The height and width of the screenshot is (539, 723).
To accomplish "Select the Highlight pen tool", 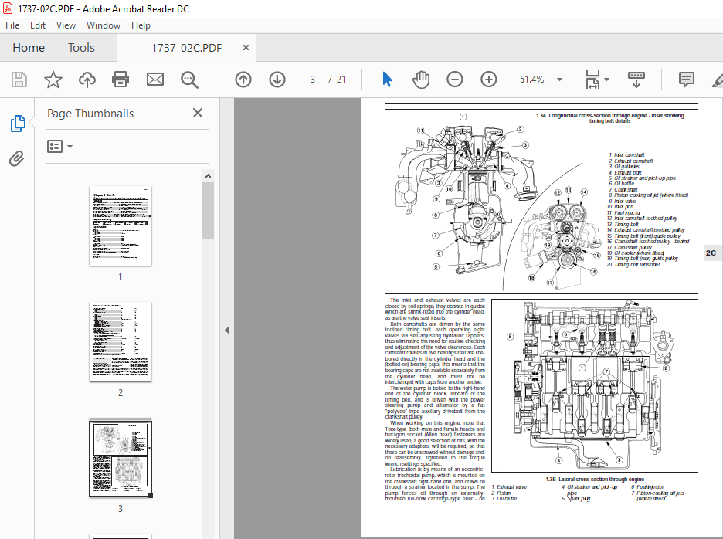I will pos(718,80).
